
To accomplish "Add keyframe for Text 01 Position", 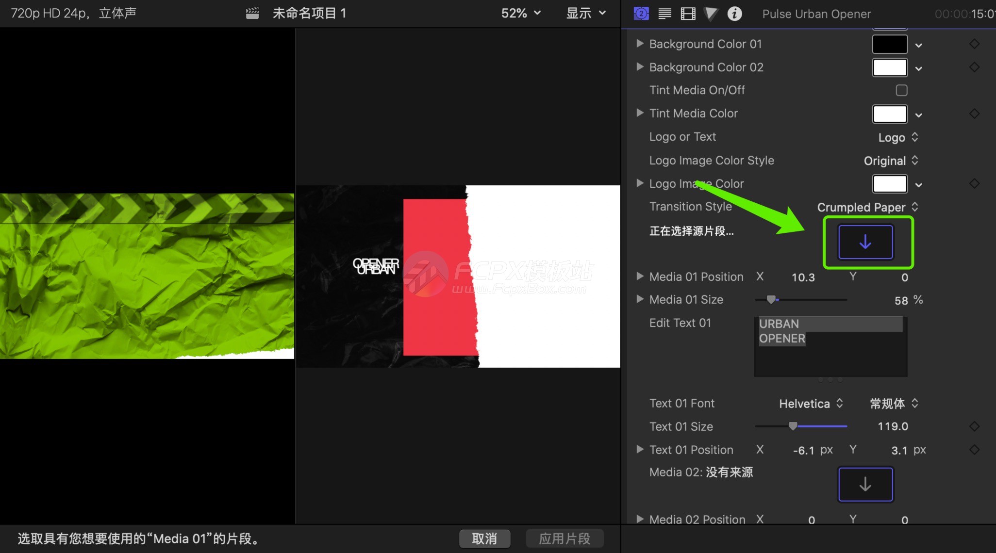I will point(974,450).
